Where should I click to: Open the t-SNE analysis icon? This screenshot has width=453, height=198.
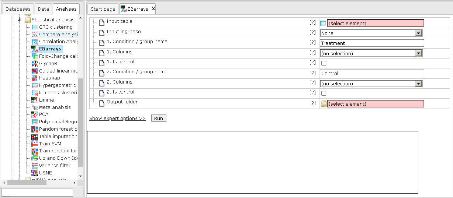click(35, 173)
